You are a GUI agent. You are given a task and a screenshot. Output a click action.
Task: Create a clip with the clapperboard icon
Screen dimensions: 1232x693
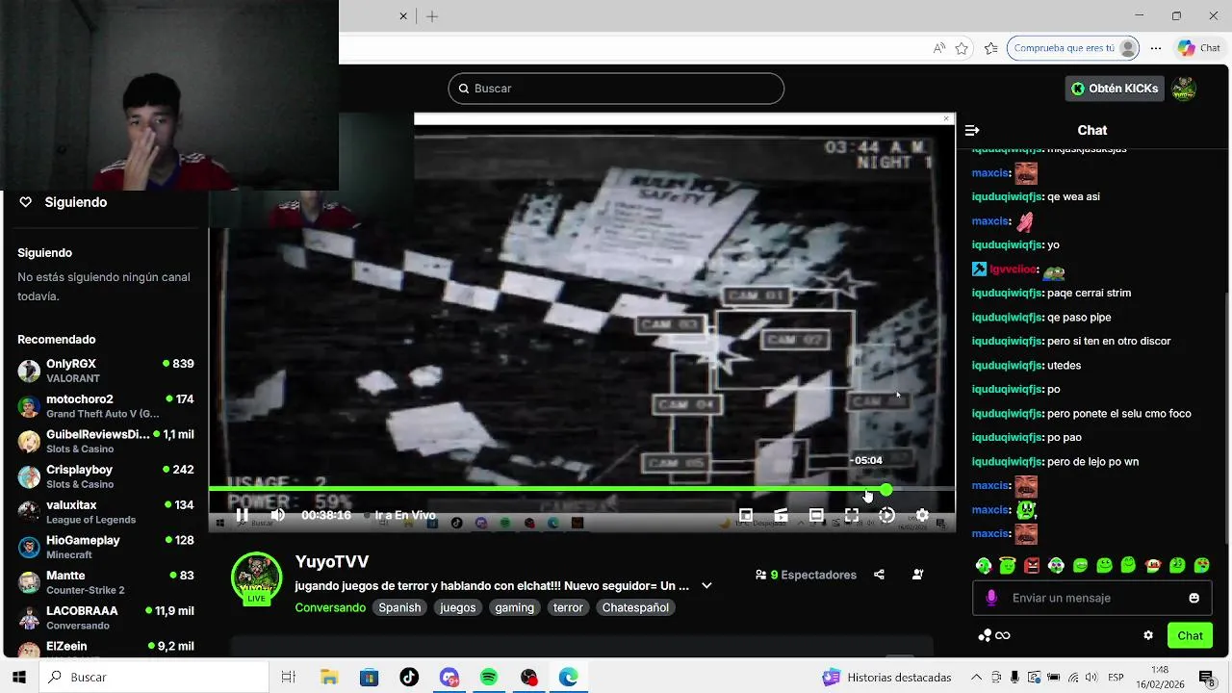click(781, 515)
